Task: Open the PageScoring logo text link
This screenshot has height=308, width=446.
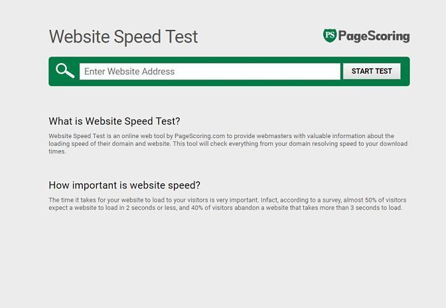Action: (373, 36)
